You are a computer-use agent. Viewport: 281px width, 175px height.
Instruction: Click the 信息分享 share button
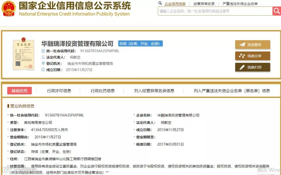pyautogui.click(x=252, y=56)
